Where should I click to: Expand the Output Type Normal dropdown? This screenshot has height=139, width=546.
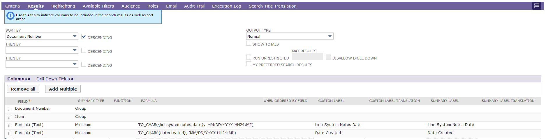[x=290, y=36]
